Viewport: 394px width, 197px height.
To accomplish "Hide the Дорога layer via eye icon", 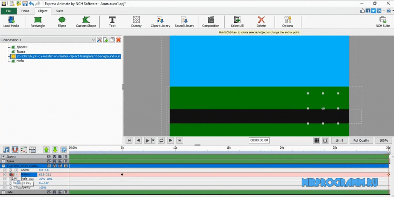I will 49,157.
